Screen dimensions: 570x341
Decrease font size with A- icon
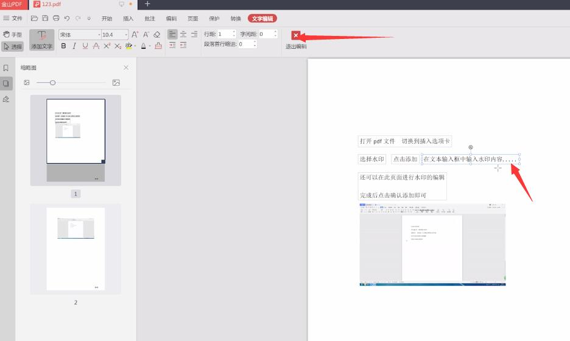pos(146,35)
